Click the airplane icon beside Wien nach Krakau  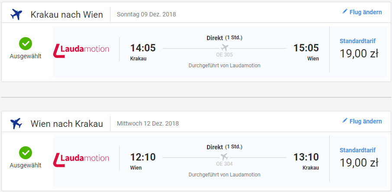coord(16,124)
